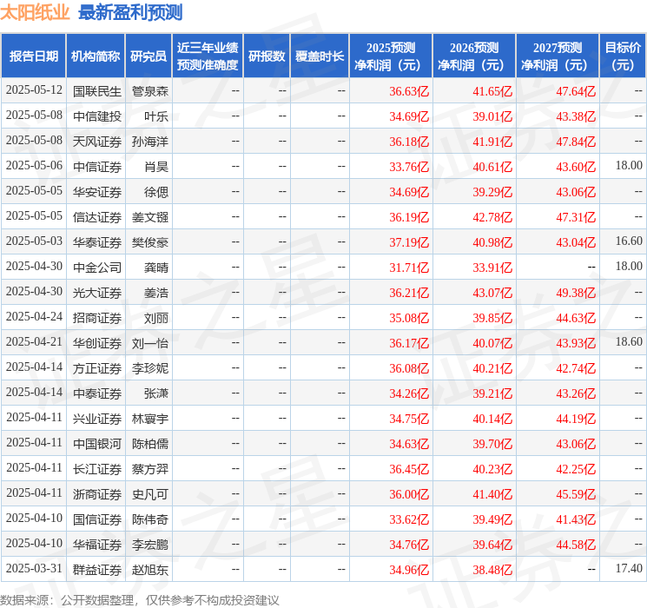Viewport: 647px width, 608px height.
Task: Click the 49.38亿 forecast value
Action: pos(576,293)
